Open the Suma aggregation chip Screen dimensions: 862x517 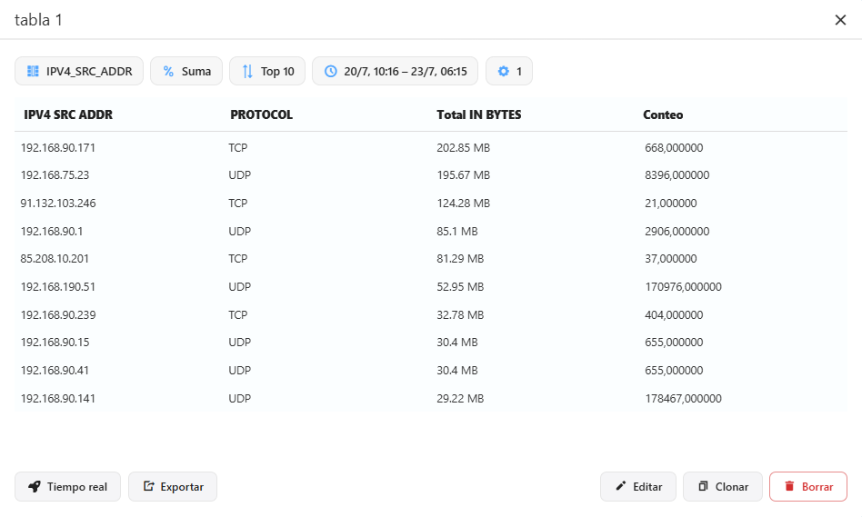(186, 71)
